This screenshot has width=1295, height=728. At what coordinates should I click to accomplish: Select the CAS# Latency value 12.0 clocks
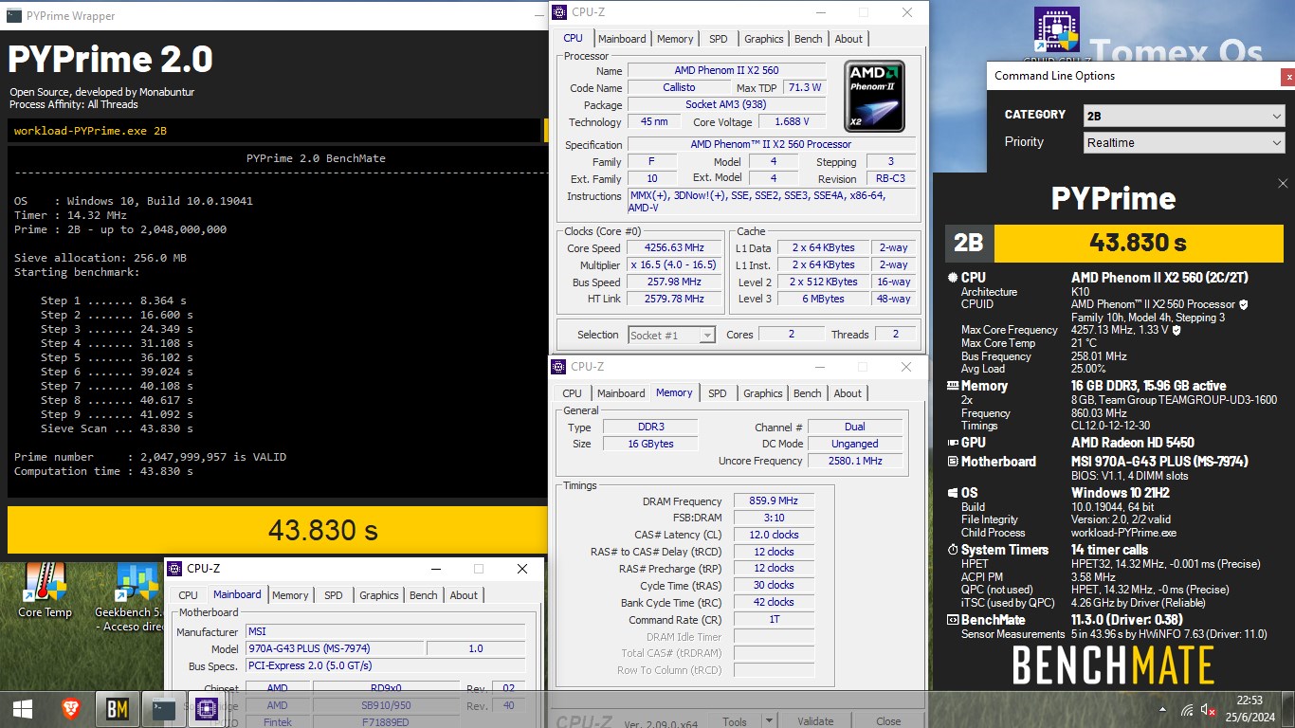tap(774, 535)
